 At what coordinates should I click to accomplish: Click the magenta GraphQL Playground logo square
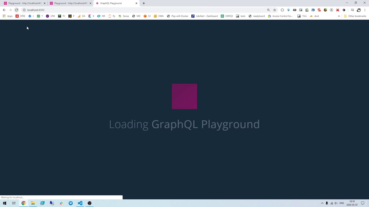(184, 96)
